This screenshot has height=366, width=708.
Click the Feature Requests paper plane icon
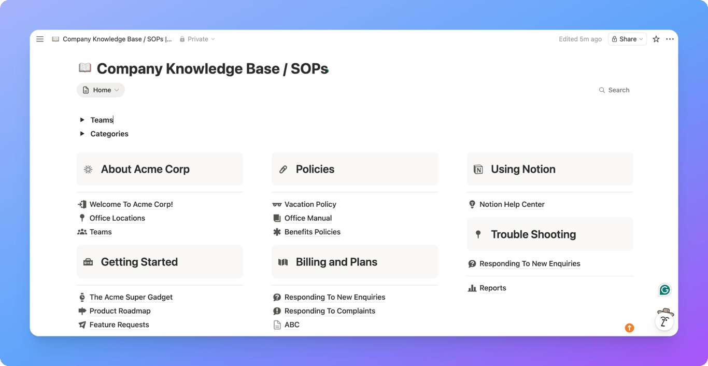click(x=82, y=325)
